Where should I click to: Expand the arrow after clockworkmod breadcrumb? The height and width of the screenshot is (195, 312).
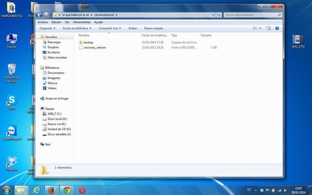click(x=116, y=15)
